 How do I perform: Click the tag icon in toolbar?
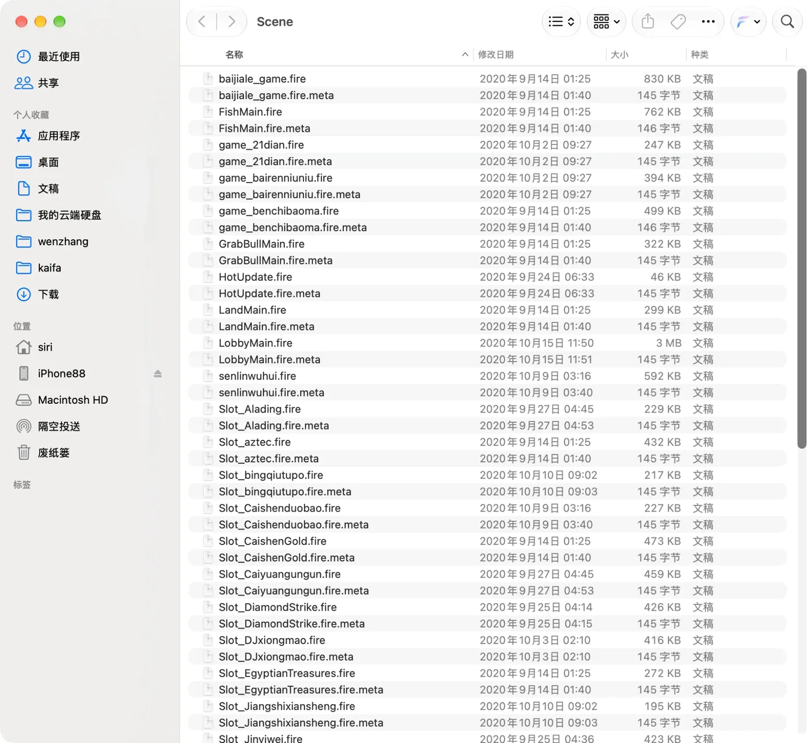678,22
